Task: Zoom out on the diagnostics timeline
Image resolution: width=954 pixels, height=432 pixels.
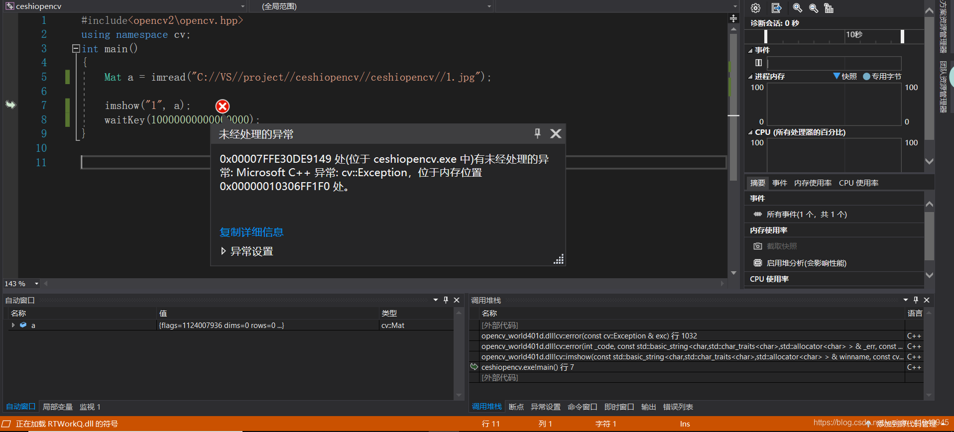Action: [x=814, y=8]
